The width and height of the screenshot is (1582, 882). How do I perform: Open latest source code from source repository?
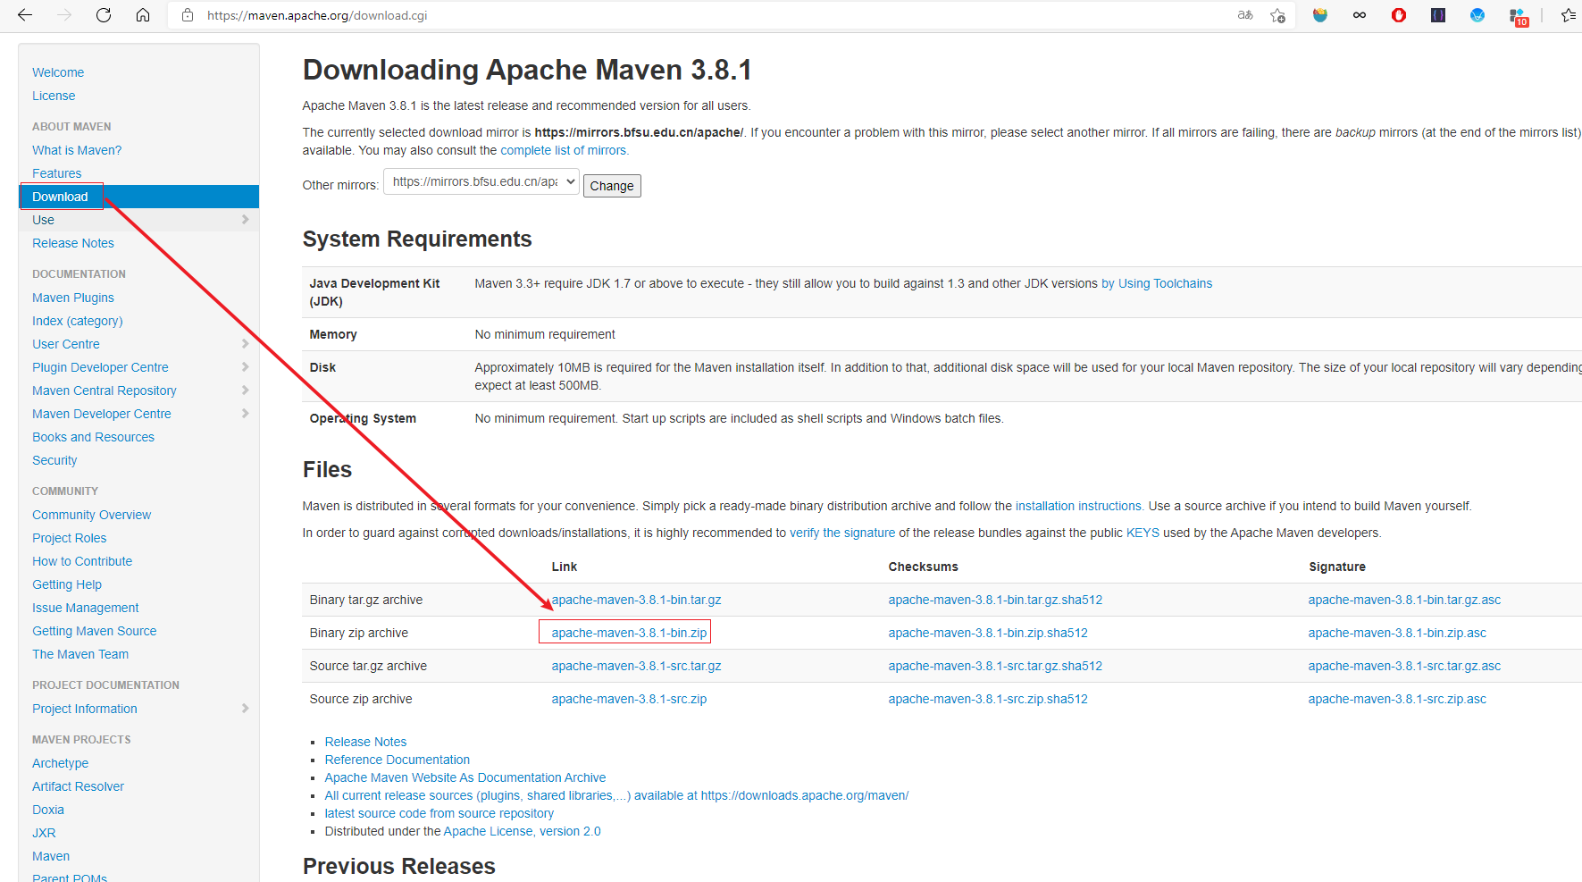pos(439,813)
